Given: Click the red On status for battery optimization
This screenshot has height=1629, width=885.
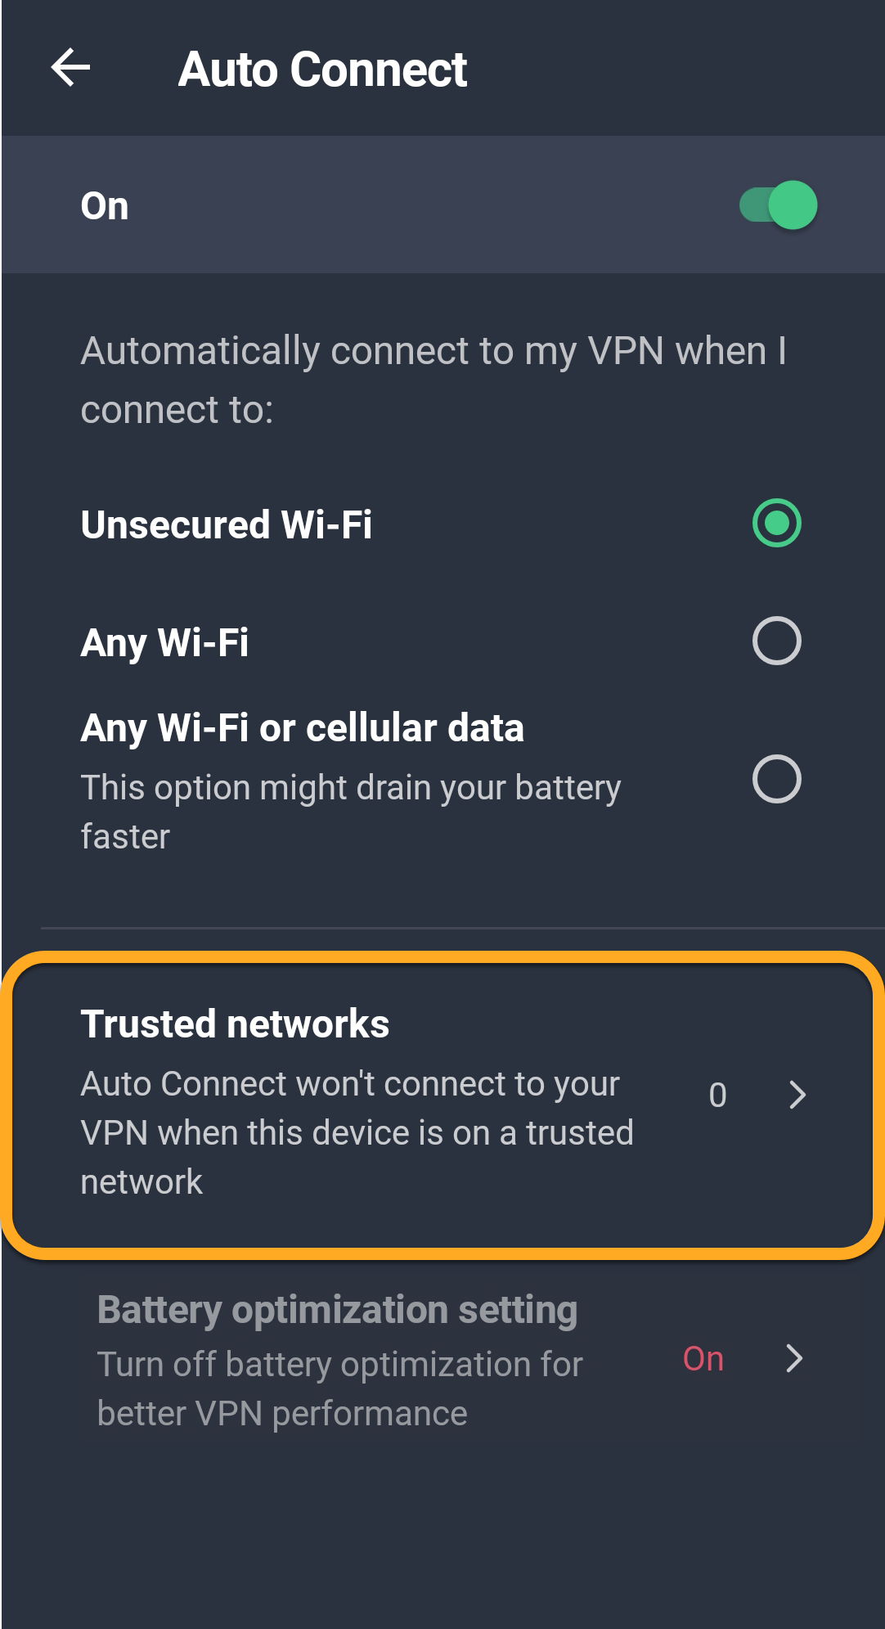Looking at the screenshot, I should [x=703, y=1359].
